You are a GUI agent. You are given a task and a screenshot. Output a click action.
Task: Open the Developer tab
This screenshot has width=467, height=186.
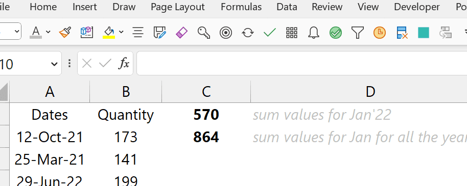pyautogui.click(x=417, y=7)
